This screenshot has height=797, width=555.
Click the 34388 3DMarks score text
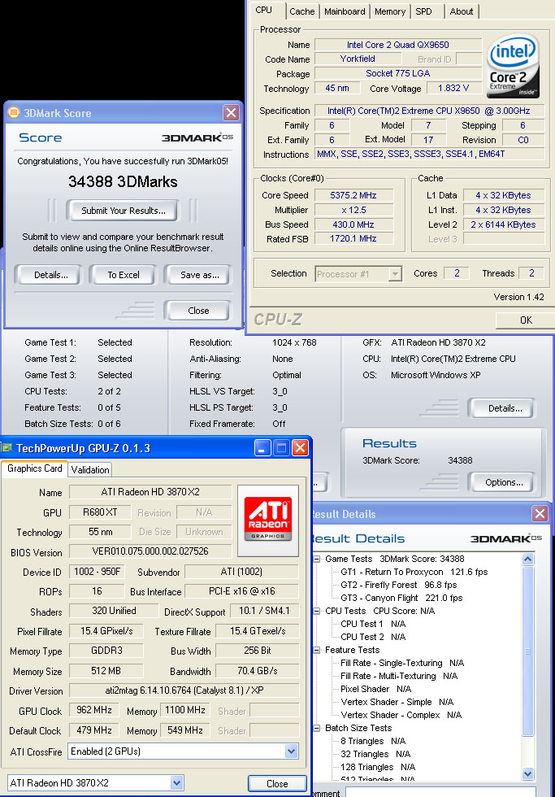tap(123, 181)
